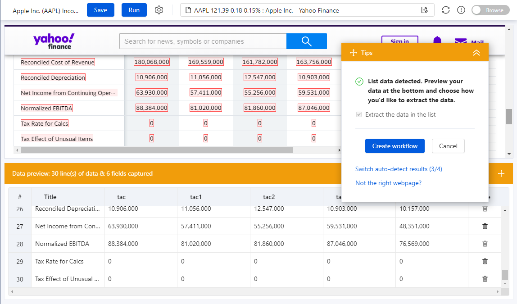517x304 pixels.
Task: Click the 88,384,000 webpage cell
Action: (152, 108)
